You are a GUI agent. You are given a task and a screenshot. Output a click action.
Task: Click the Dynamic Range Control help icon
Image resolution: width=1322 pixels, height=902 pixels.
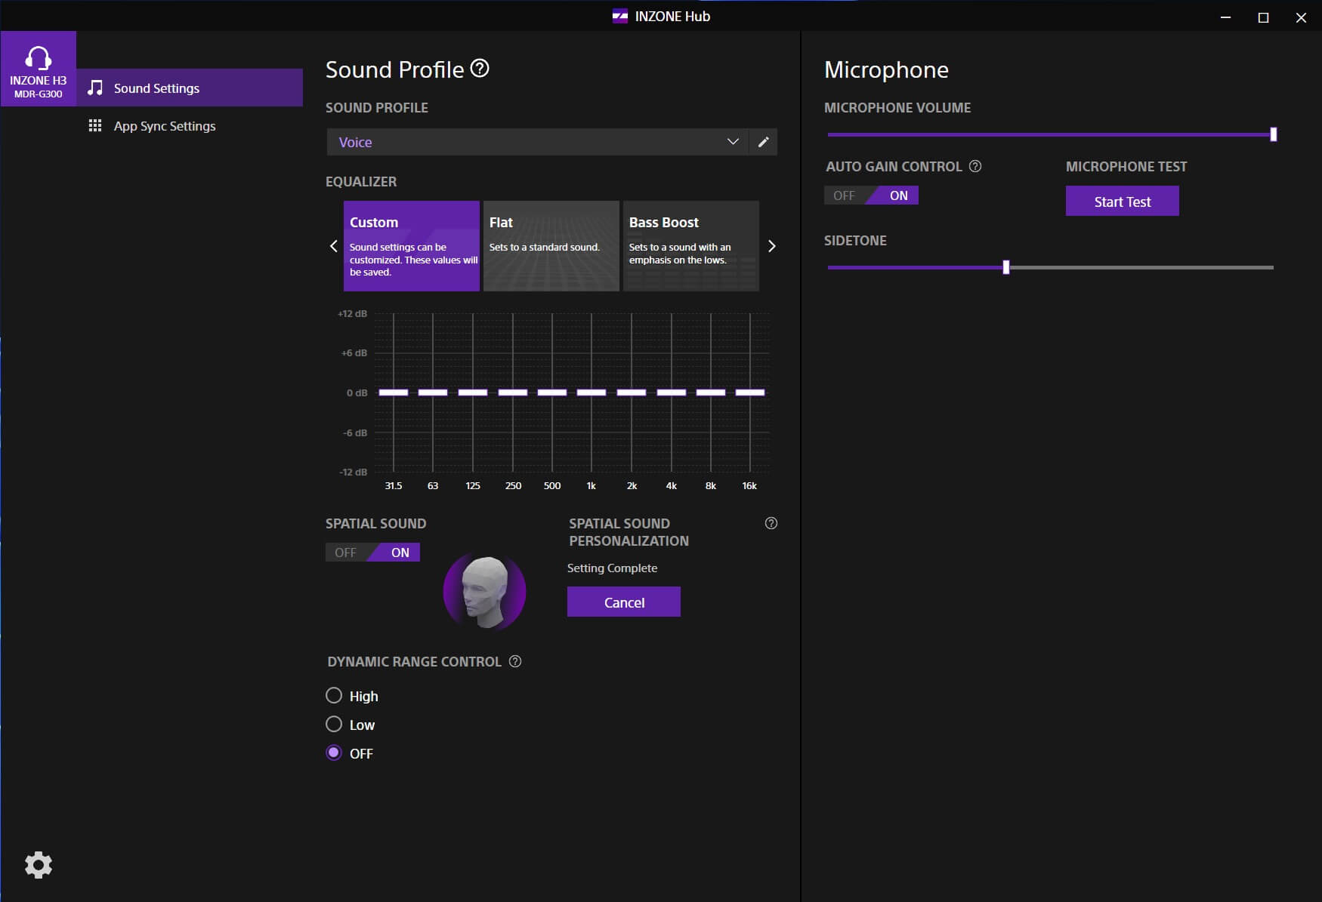pyautogui.click(x=515, y=661)
